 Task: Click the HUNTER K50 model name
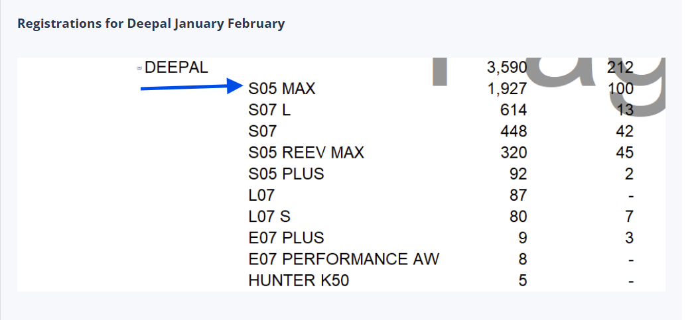(x=299, y=280)
